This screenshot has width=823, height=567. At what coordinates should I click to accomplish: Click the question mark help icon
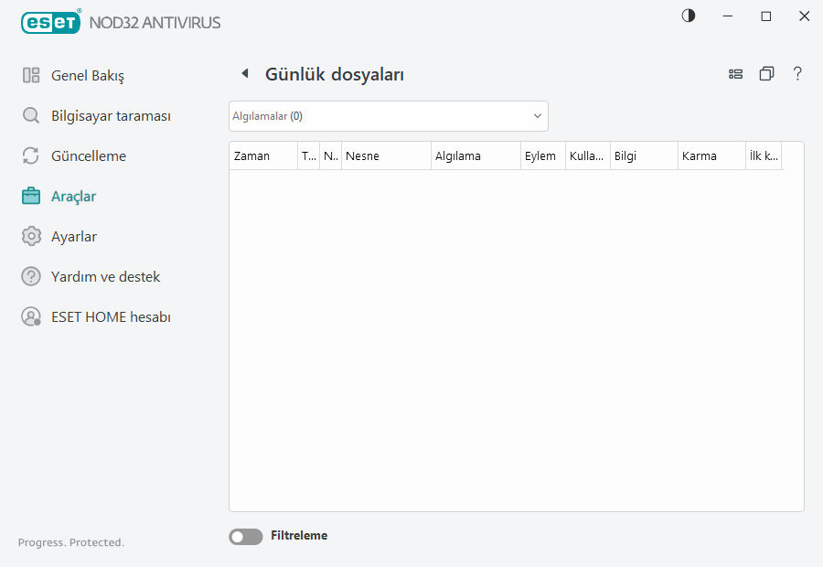click(797, 74)
